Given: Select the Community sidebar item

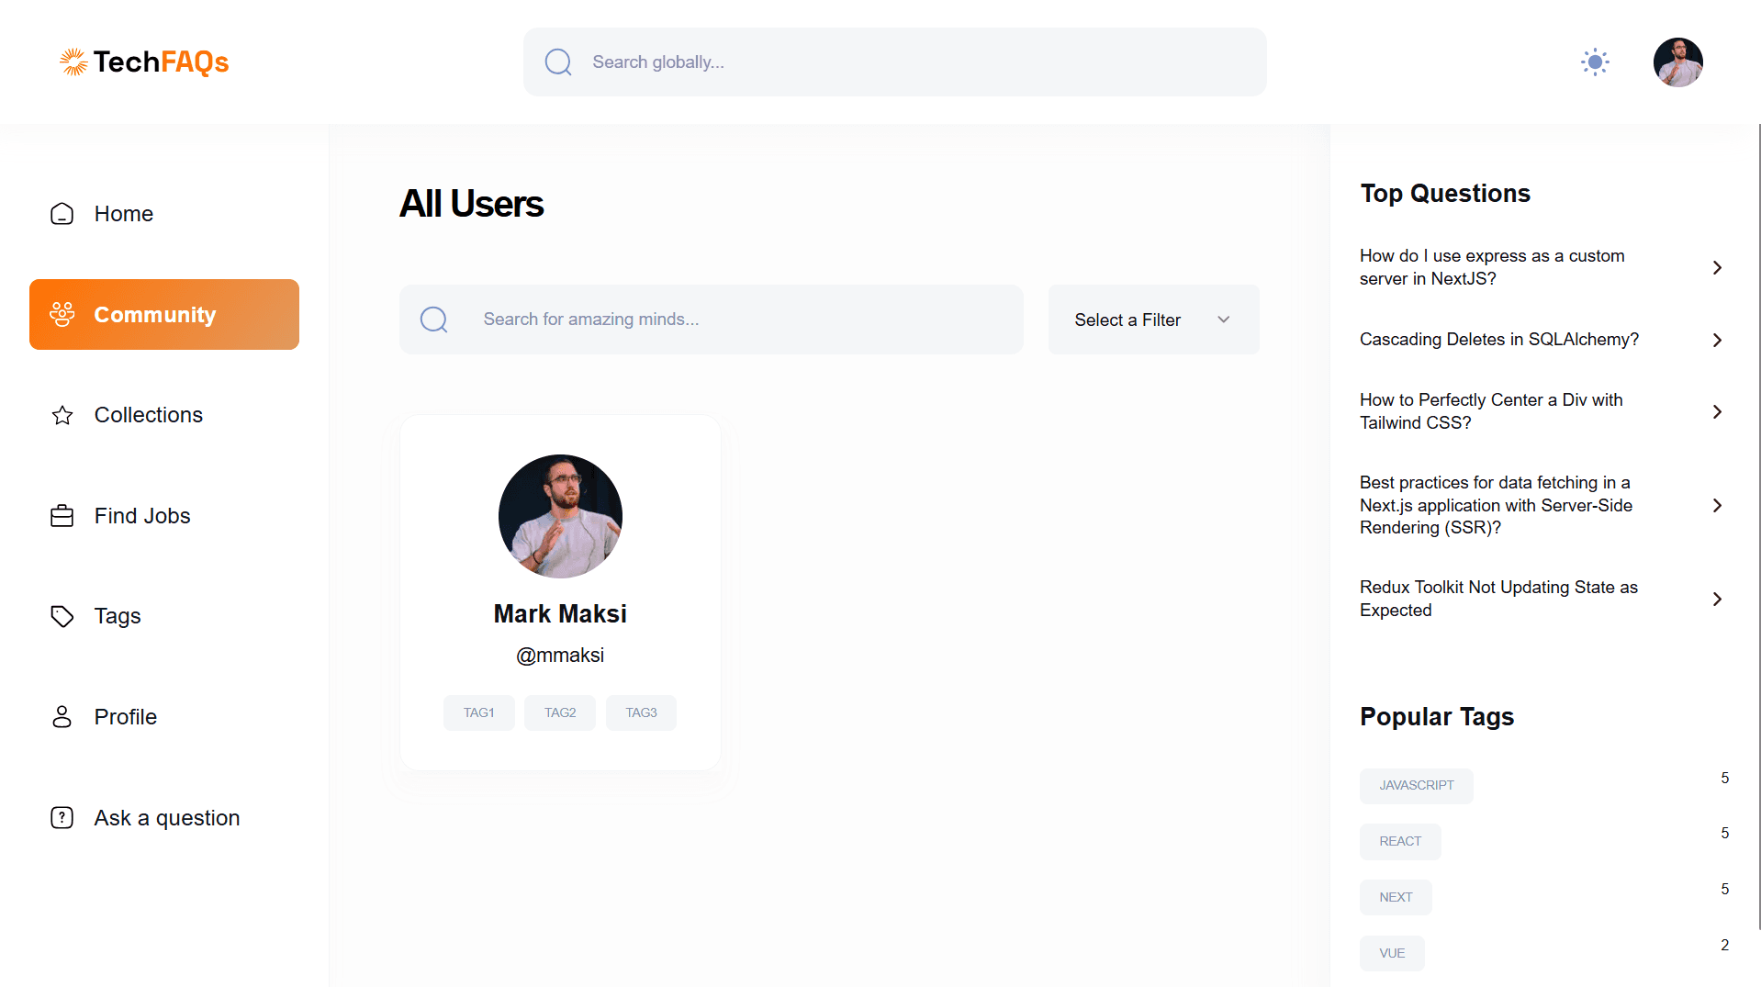Looking at the screenshot, I should pyautogui.click(x=164, y=315).
